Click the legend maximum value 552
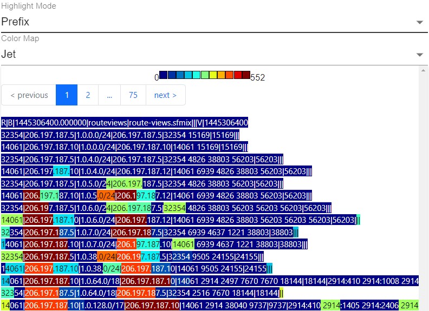429x311 pixels. [257, 77]
